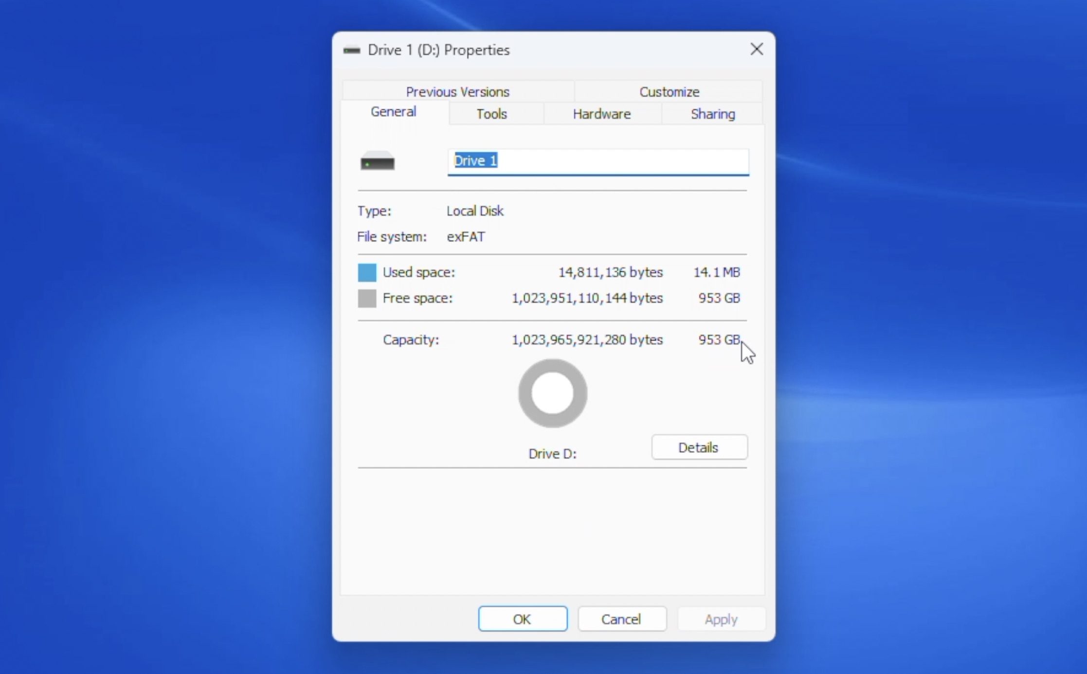1087x674 pixels.
Task: Click the Drive D: label
Action: point(552,453)
